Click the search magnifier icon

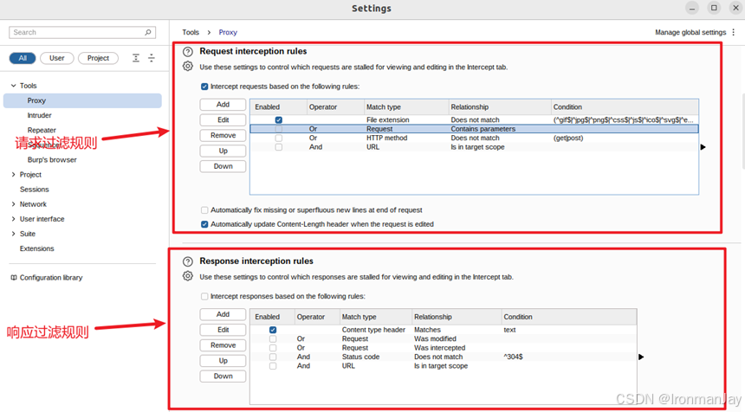pos(148,32)
